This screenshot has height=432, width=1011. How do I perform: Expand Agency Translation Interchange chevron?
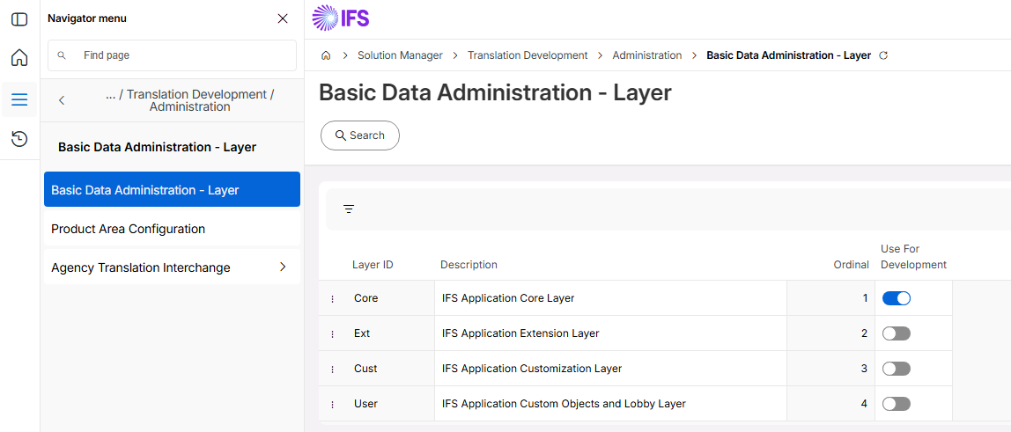(283, 267)
